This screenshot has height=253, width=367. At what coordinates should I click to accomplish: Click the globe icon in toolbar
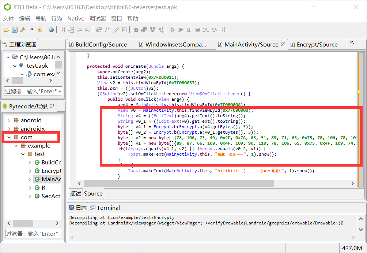pyautogui.click(x=51, y=30)
